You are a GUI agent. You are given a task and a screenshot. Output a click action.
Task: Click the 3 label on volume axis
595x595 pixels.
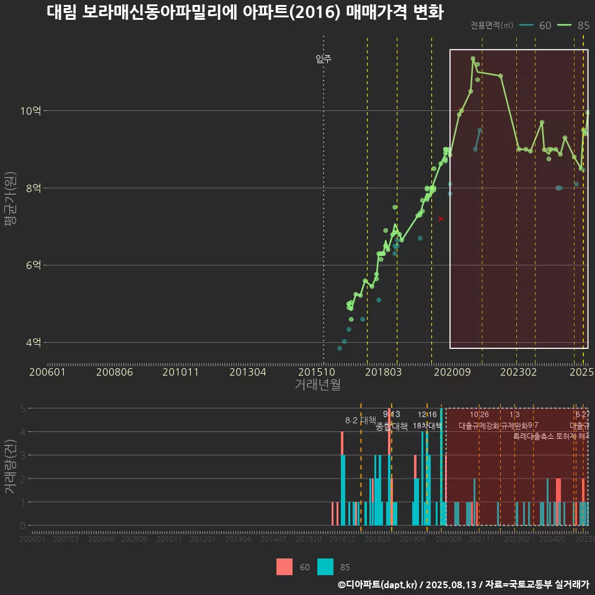tap(23, 456)
